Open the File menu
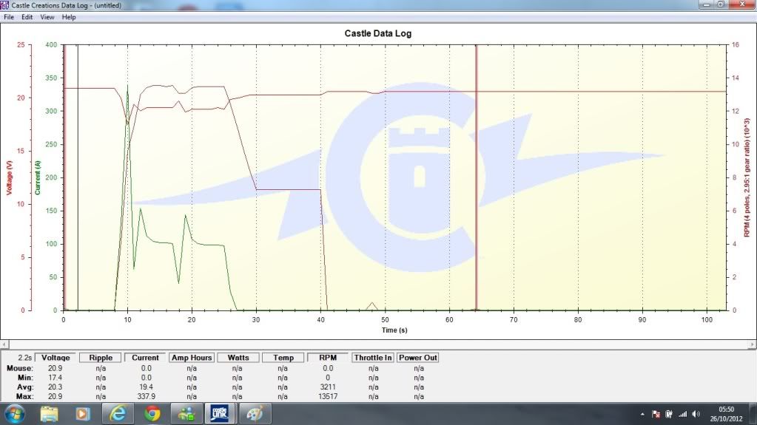Viewport: 757px width, 425px height. pos(9,17)
